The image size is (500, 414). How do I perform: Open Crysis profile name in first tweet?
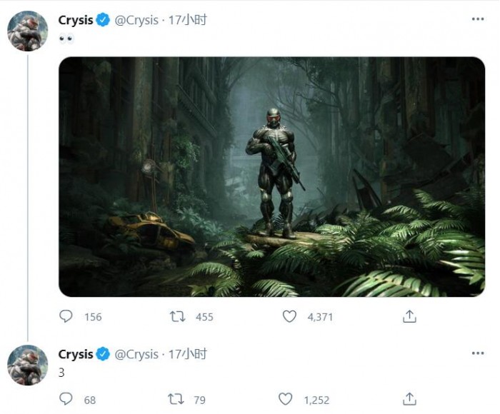click(76, 20)
